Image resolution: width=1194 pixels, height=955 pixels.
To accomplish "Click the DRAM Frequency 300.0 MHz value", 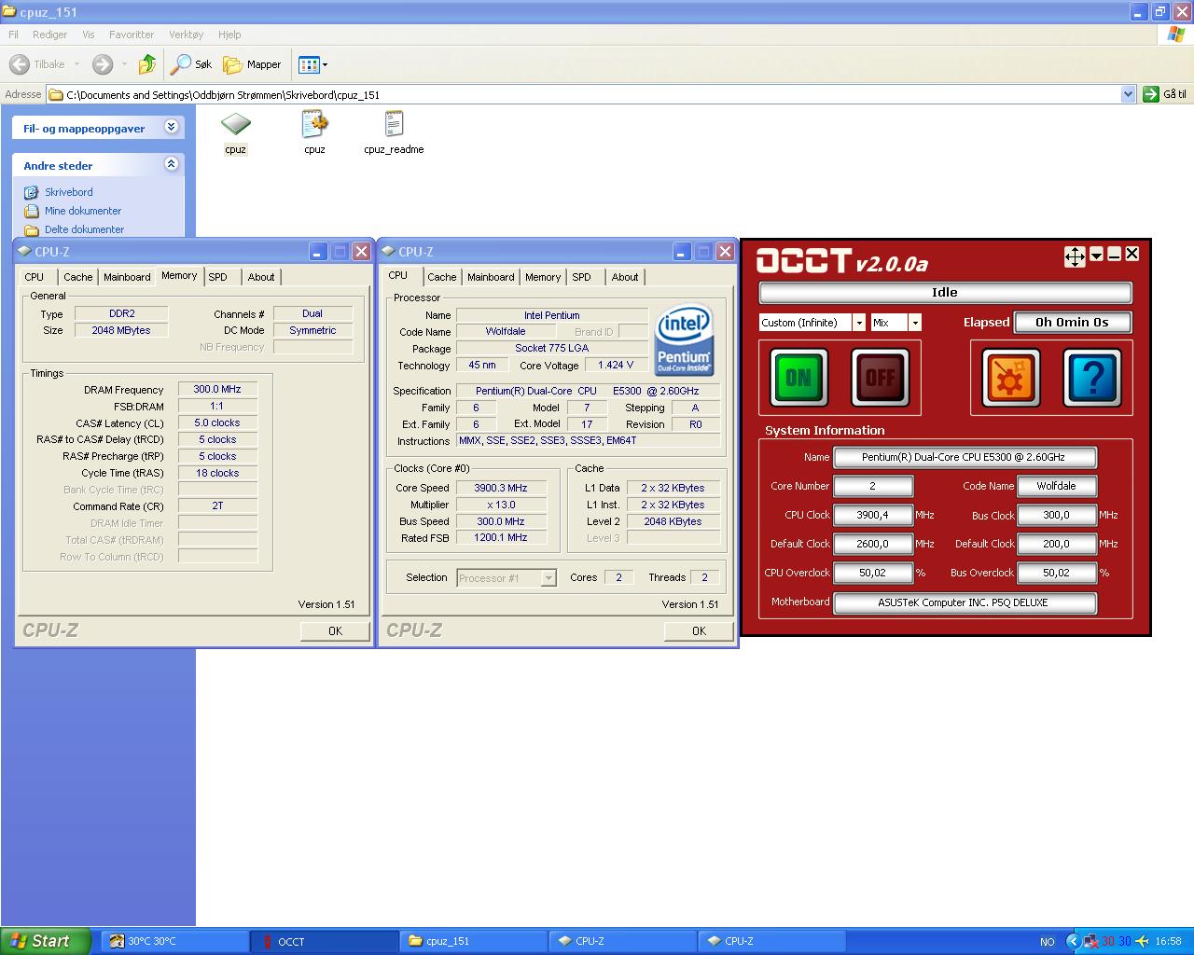I will point(217,390).
